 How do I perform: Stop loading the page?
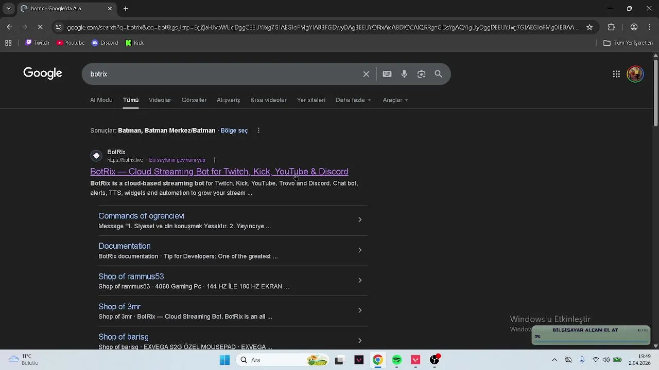[x=40, y=27]
